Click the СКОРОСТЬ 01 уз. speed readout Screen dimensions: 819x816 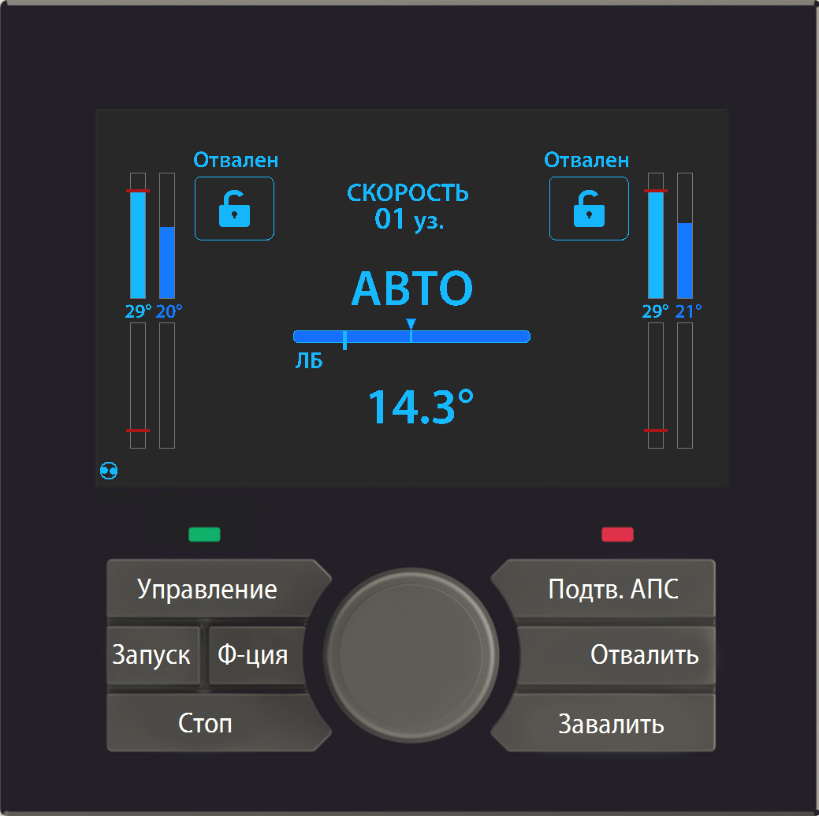[408, 207]
